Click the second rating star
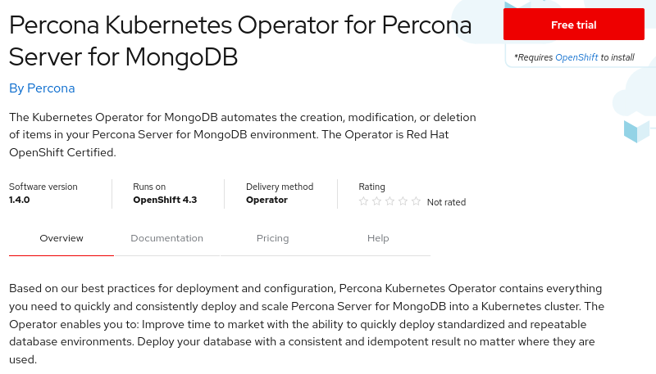Image resolution: width=656 pixels, height=374 pixels. click(x=377, y=201)
